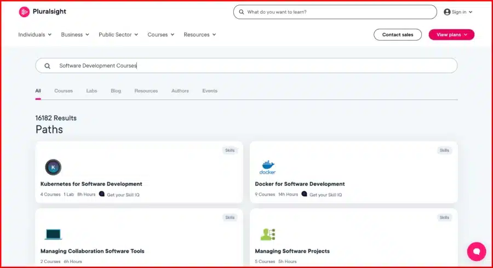Click the Skill IQ icon under Docker path

(x=304, y=194)
